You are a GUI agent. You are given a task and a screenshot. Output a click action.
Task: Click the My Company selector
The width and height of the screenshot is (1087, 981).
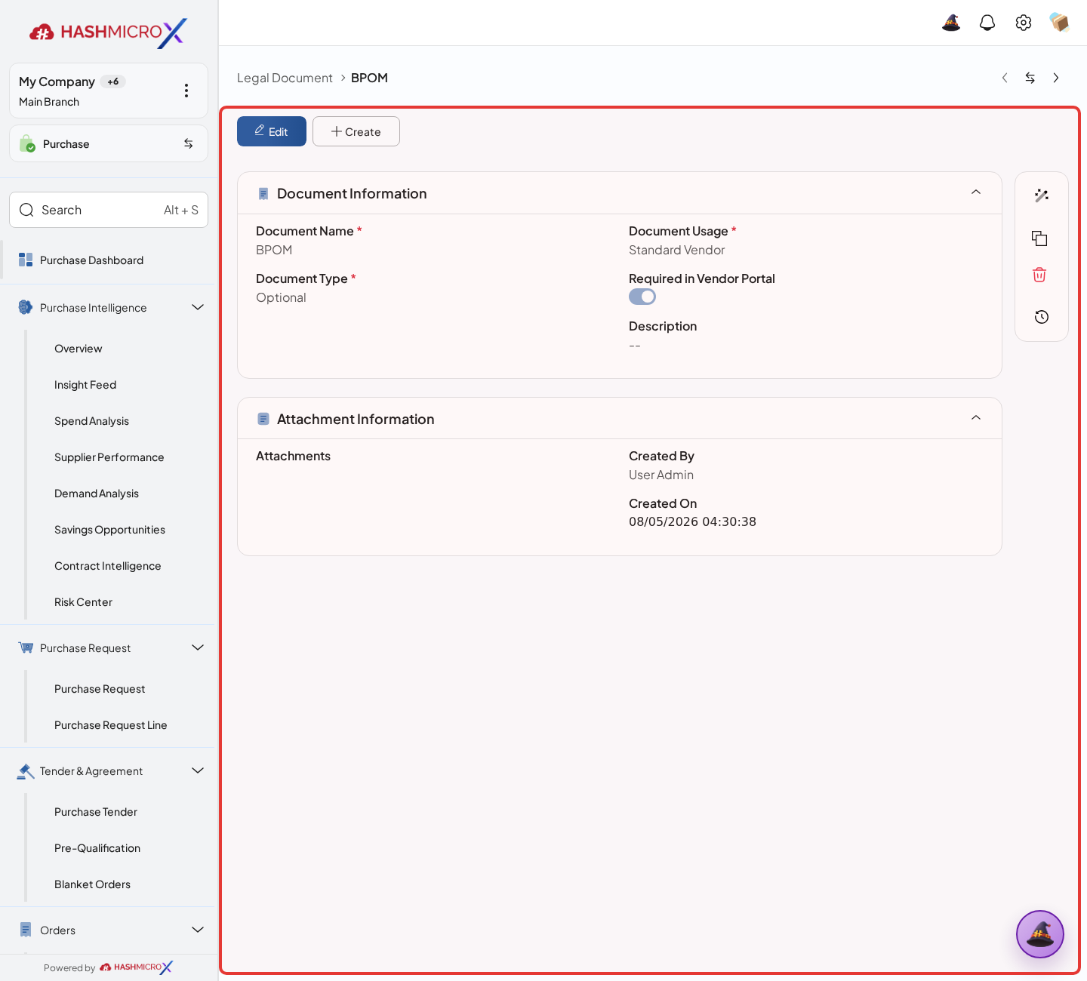point(109,91)
